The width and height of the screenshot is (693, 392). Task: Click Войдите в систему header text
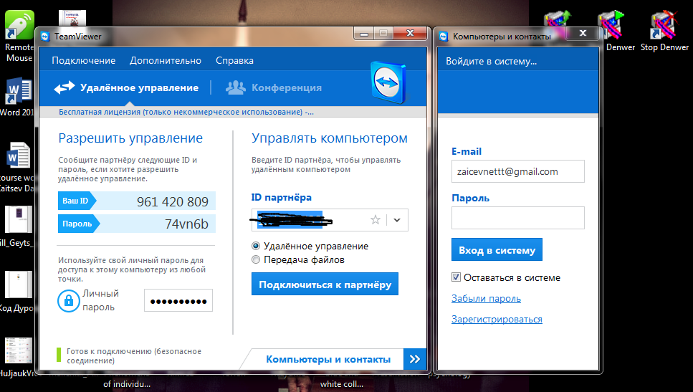click(492, 62)
